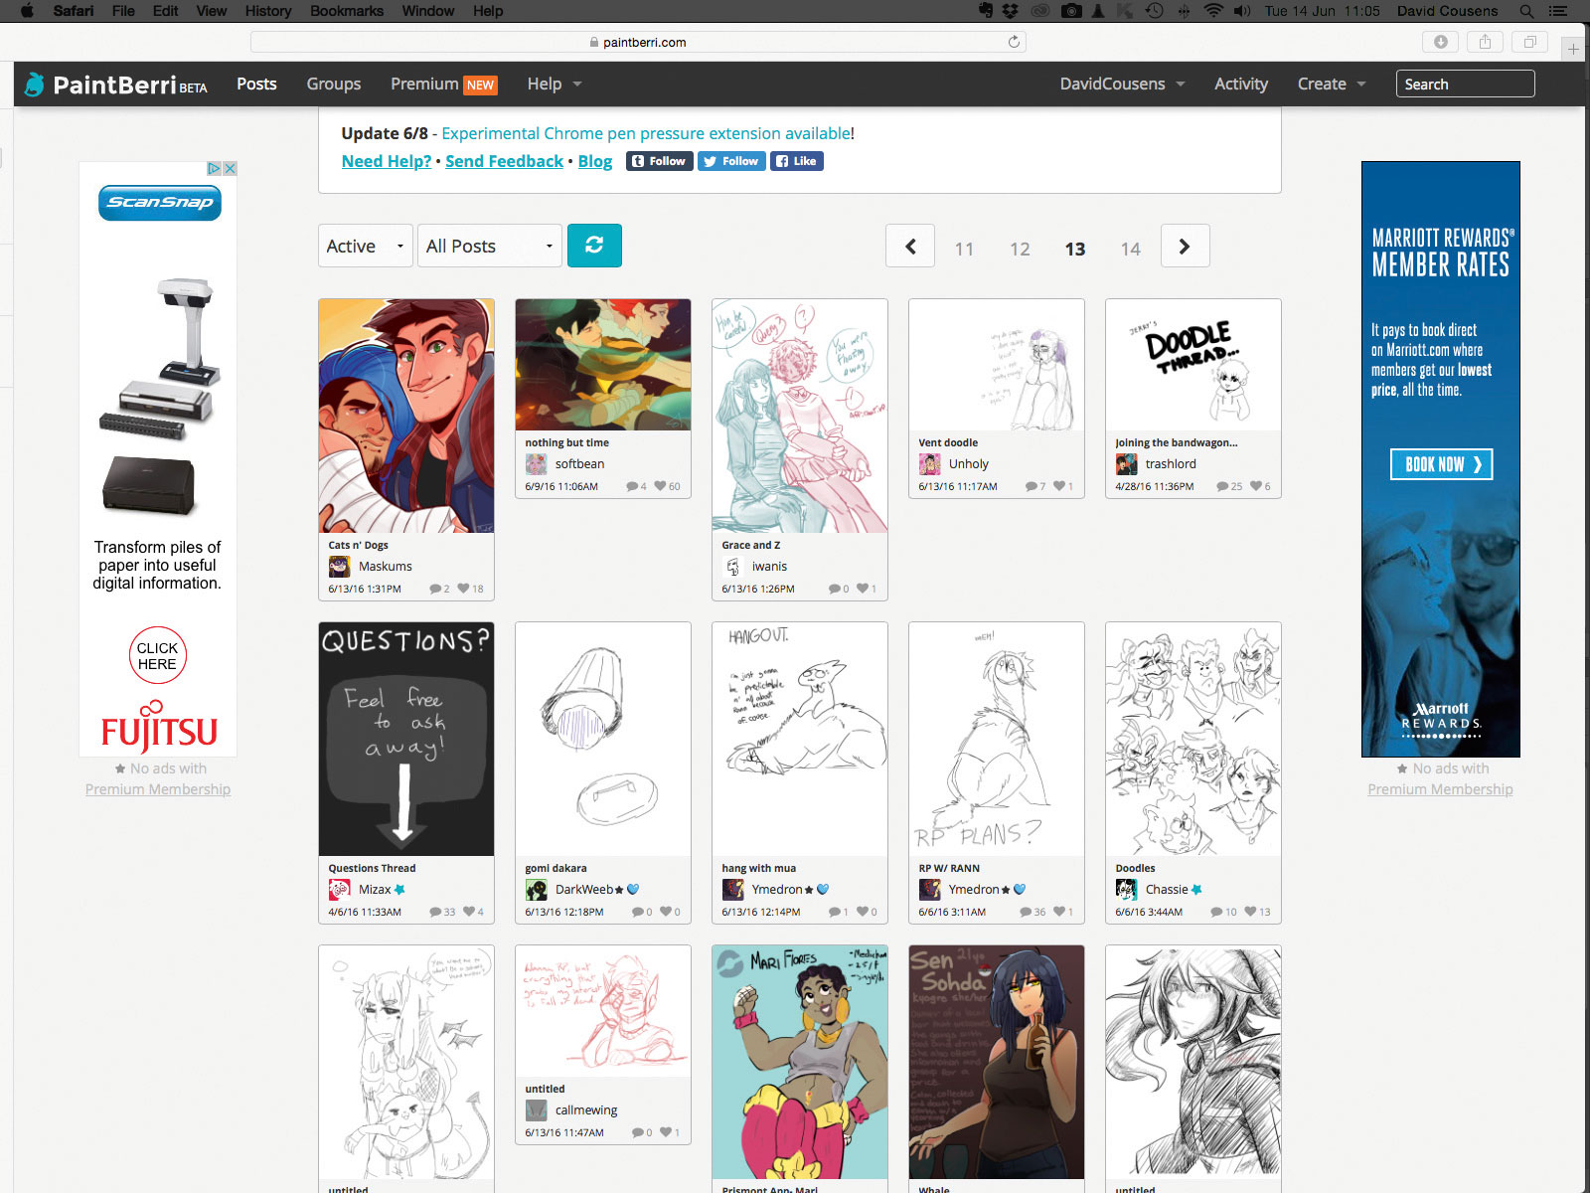Go to page 14
Viewport: 1590px width, 1193px height.
click(x=1131, y=249)
